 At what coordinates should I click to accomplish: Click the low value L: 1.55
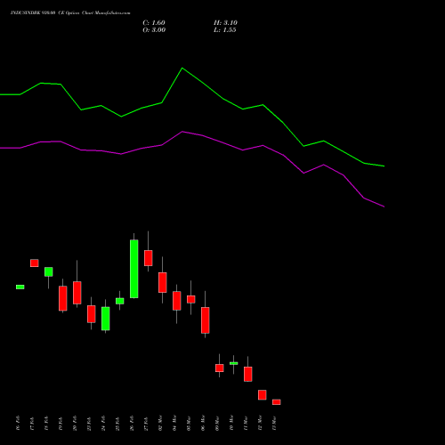(225, 30)
